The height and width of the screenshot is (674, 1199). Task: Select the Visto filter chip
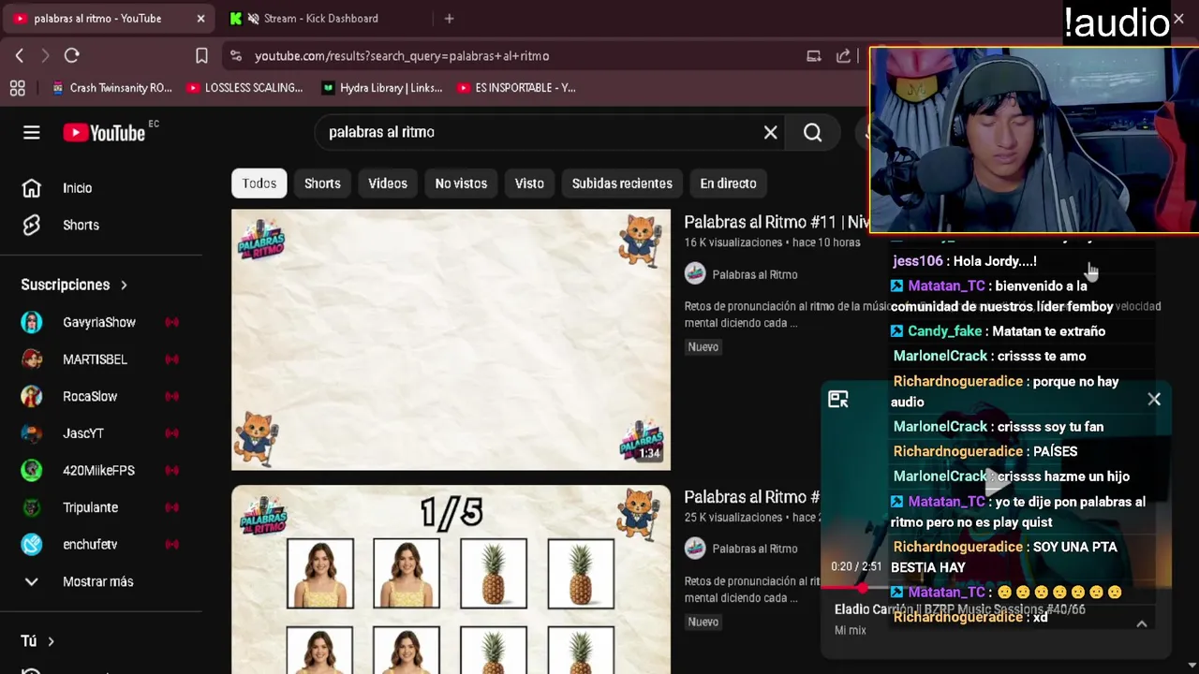pyautogui.click(x=529, y=183)
